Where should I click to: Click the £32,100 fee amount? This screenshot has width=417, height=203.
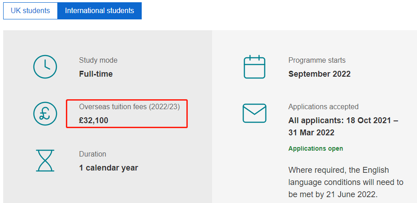pyautogui.click(x=93, y=120)
